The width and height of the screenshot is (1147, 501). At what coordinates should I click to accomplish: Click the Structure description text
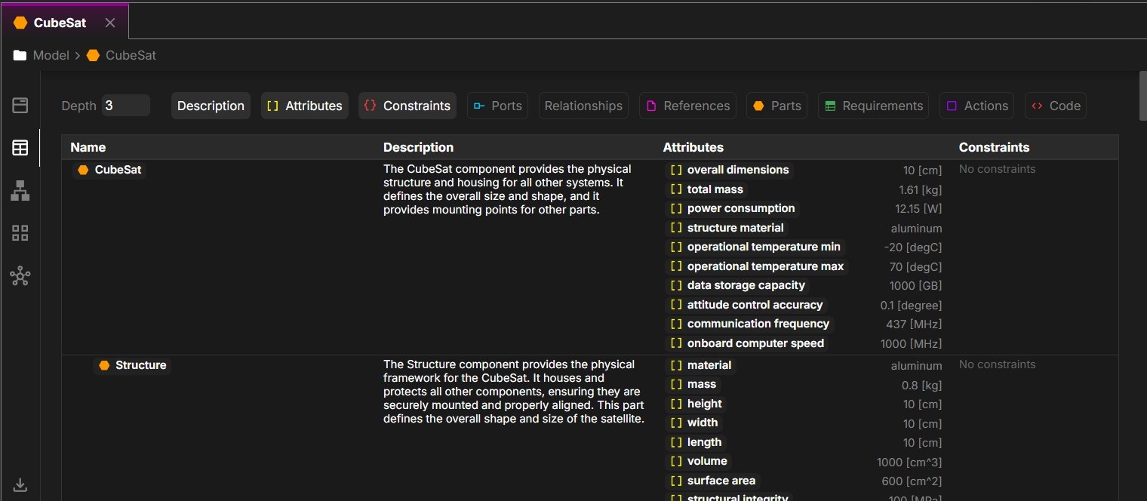tap(514, 392)
